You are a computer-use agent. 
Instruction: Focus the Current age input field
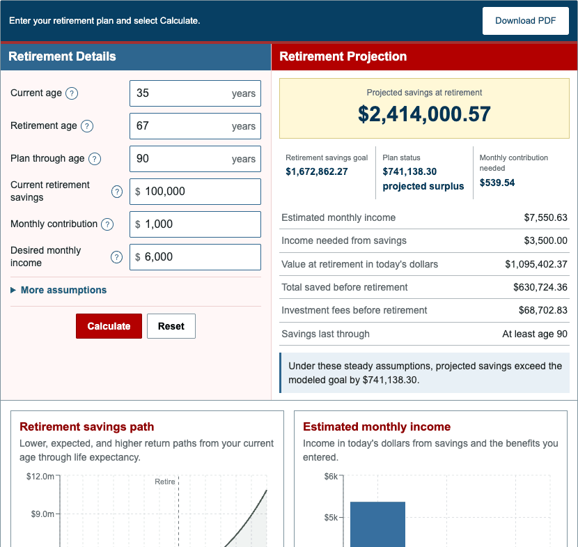point(195,93)
